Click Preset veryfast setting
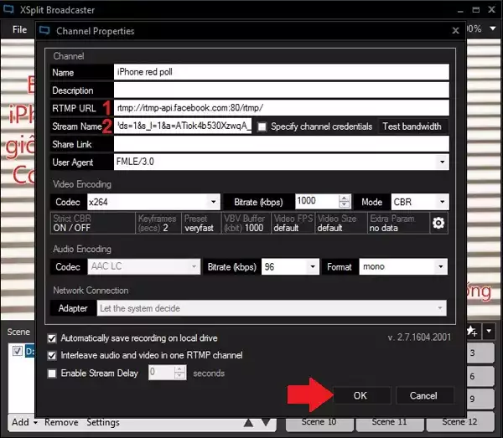This screenshot has height=438, width=503. point(201,223)
